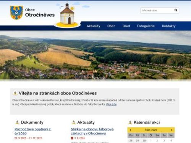
Task: Click the date range '29. 9. 2026 – 31. 12. 2026'
Action: 28,138
